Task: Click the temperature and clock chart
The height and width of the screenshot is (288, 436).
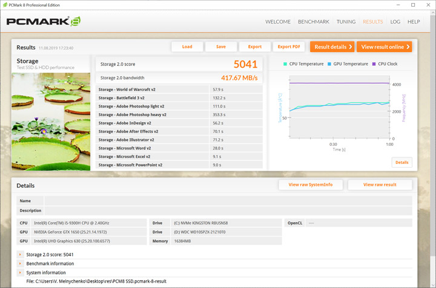Action: point(340,107)
